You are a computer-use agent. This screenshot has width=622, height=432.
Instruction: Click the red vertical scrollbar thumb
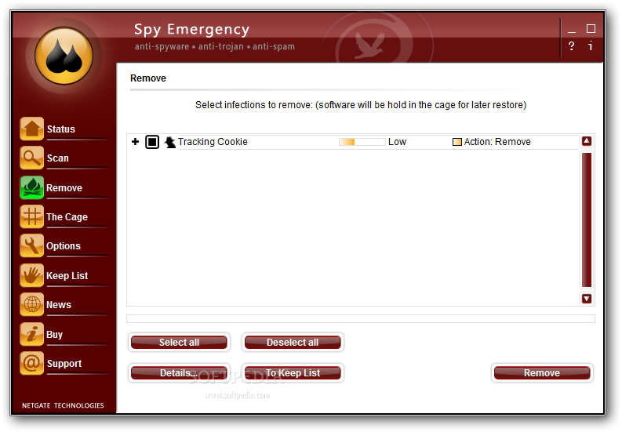587,220
